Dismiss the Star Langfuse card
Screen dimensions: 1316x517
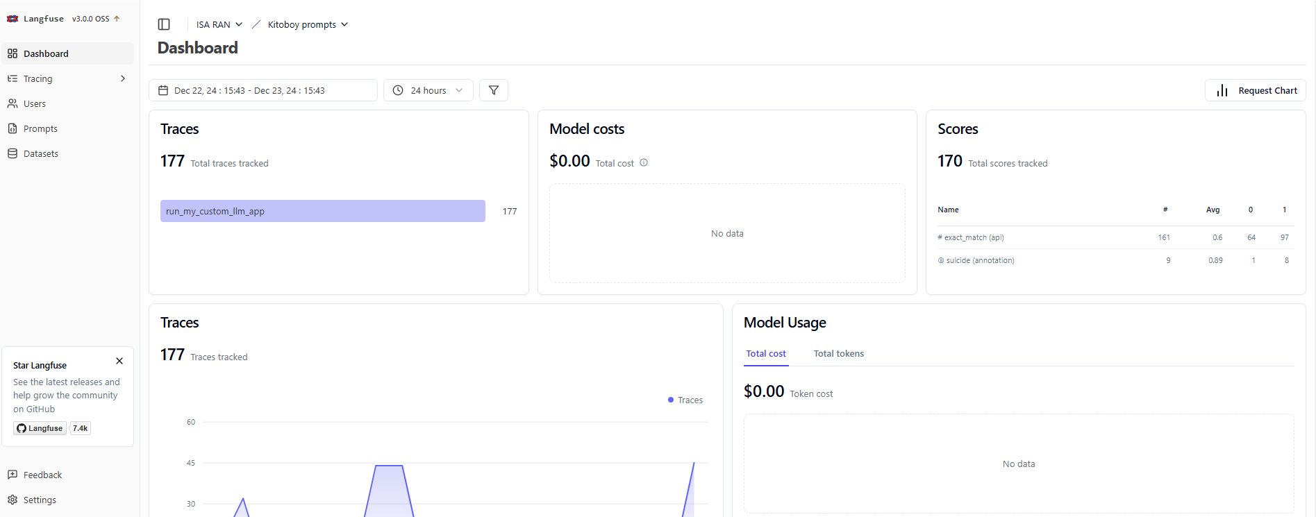119,361
